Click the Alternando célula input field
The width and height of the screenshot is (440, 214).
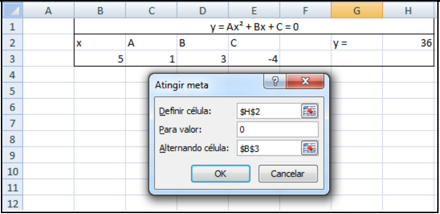pyautogui.click(x=268, y=148)
